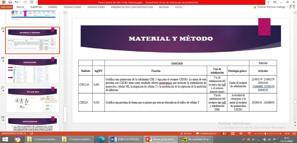This screenshot has height=143, width=297.
Task: Switch to Reading view icon
Action: coord(241,133)
